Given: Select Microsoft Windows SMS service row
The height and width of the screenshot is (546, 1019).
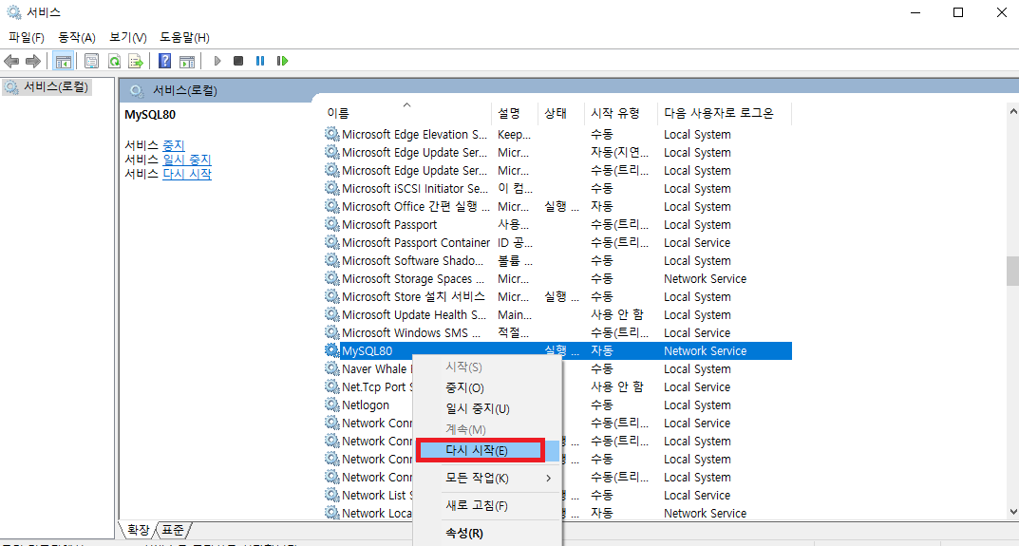Looking at the screenshot, I should (557, 332).
